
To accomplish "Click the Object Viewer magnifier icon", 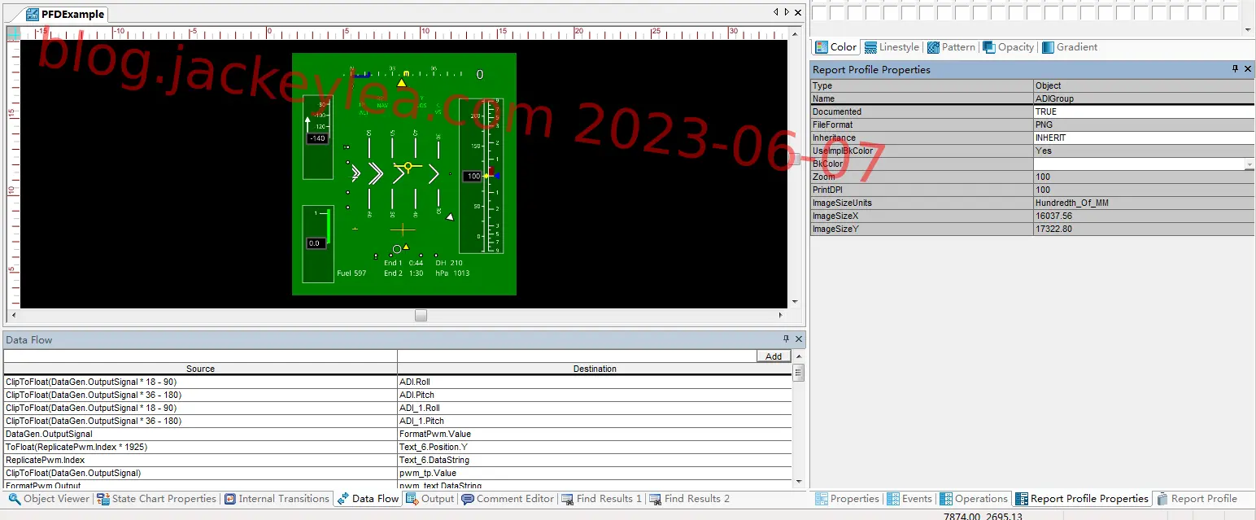I will (x=14, y=499).
